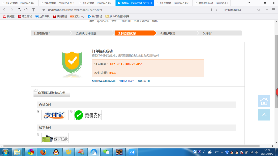
Task: Open the 京东商城 bookmark
Action: [x=25, y=16]
